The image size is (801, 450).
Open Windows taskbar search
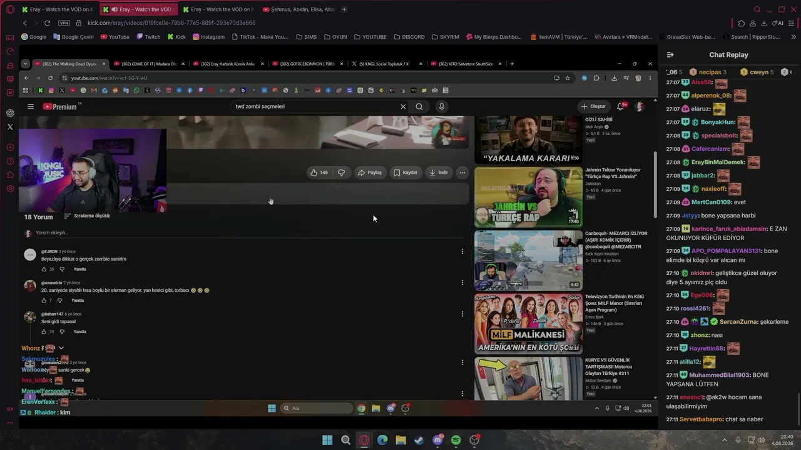345,440
